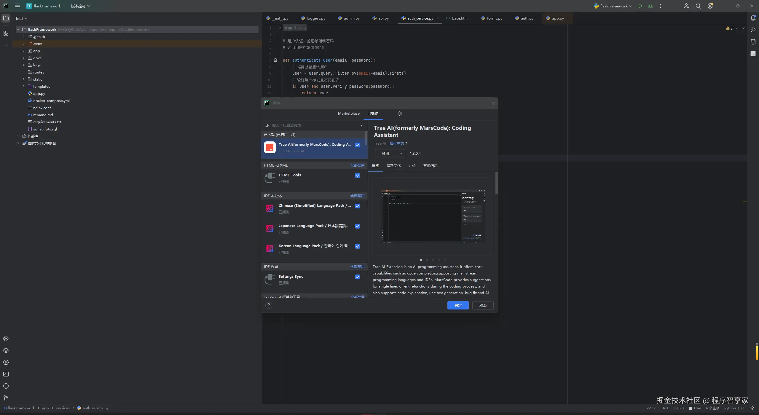Screen dimensions: 759x415
Task: Disable the HTML Tools plugin checkbox
Action: click(358, 175)
